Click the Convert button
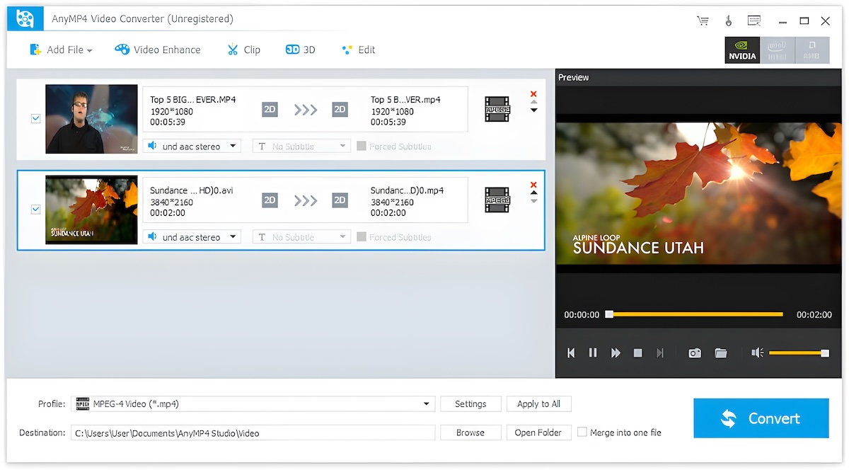Viewport: 849px width, 470px height. point(761,418)
